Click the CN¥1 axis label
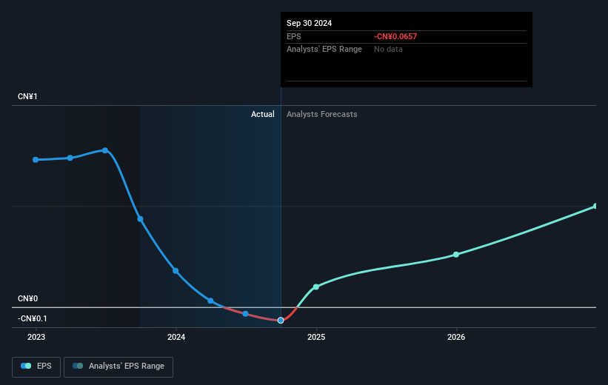Image resolution: width=608 pixels, height=385 pixels. click(x=27, y=96)
